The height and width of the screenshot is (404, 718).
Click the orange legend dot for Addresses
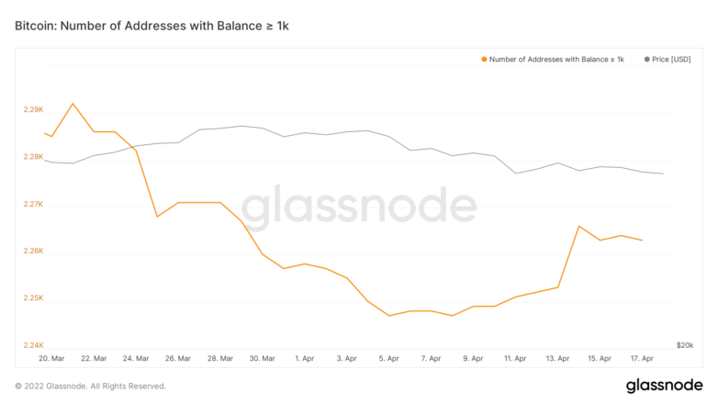[x=484, y=60]
